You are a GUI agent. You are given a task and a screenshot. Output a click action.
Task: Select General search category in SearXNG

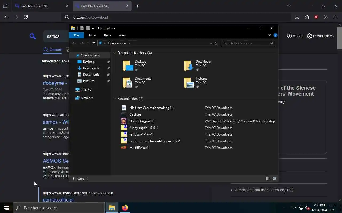pos(53,50)
